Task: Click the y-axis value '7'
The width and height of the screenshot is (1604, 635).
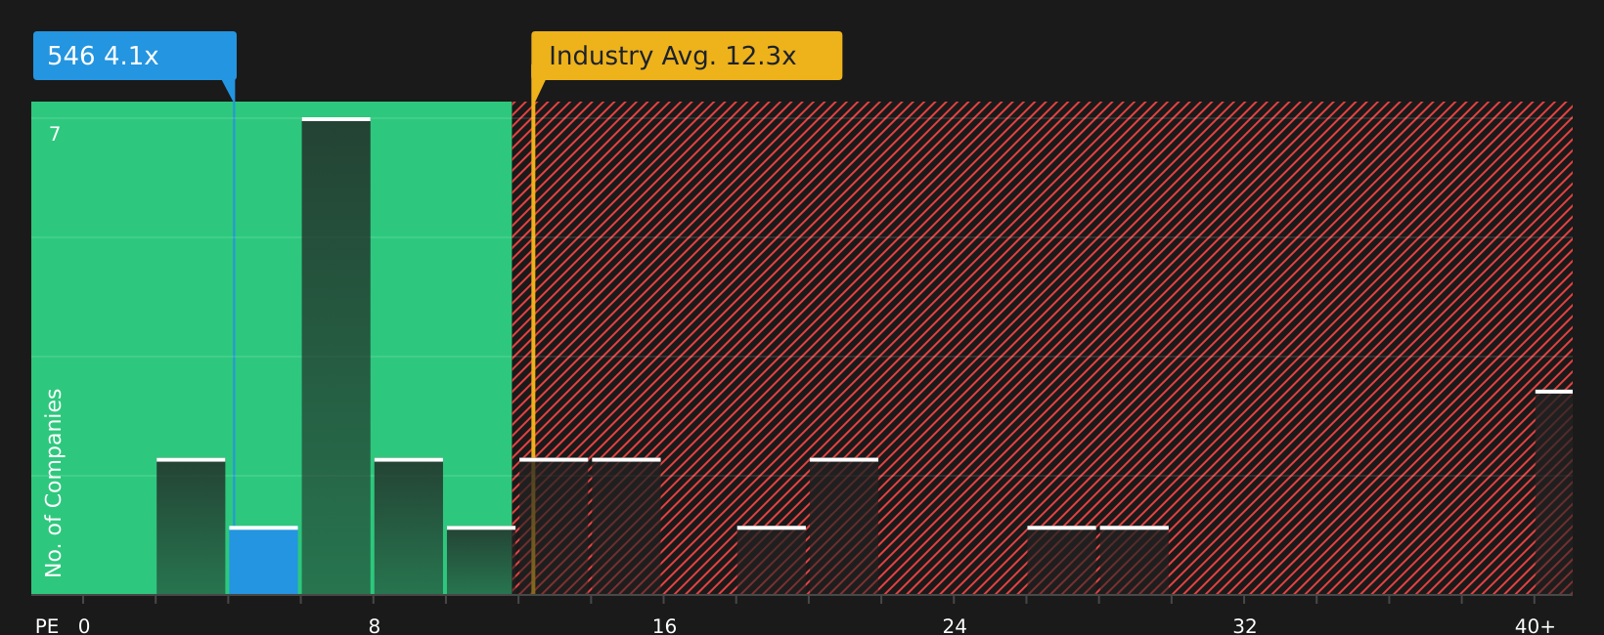Action: [55, 135]
